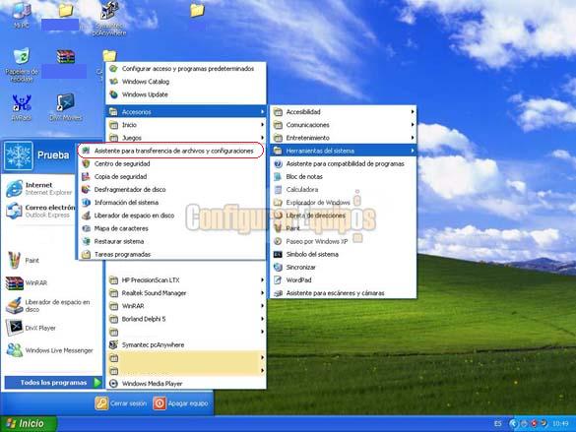The width and height of the screenshot is (576, 432).
Task: Open Windows Media Player
Action: 186,384
